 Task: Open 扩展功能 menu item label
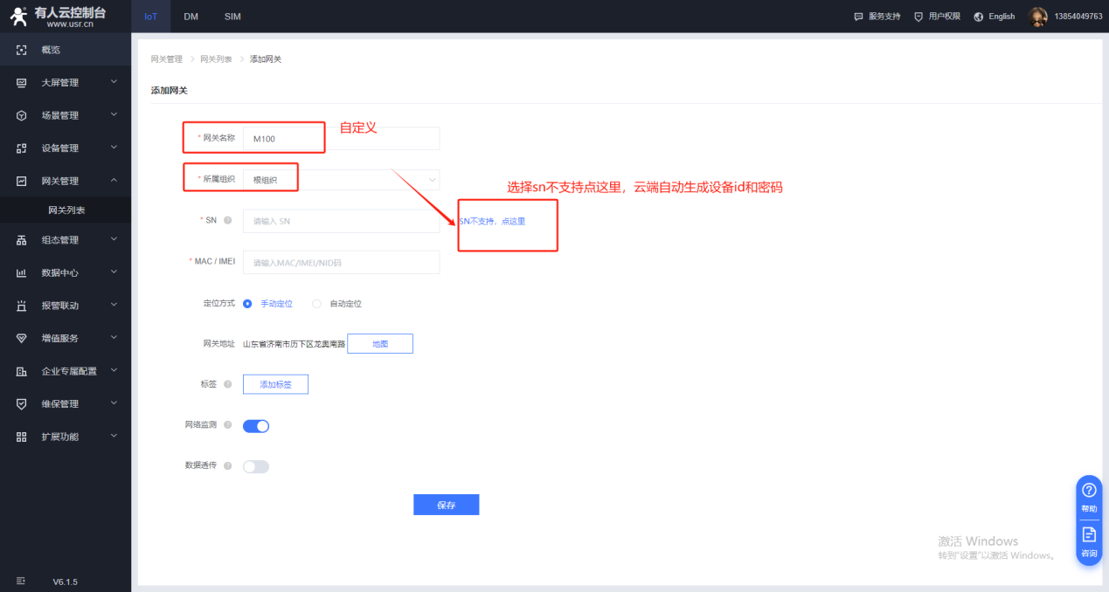(x=60, y=437)
